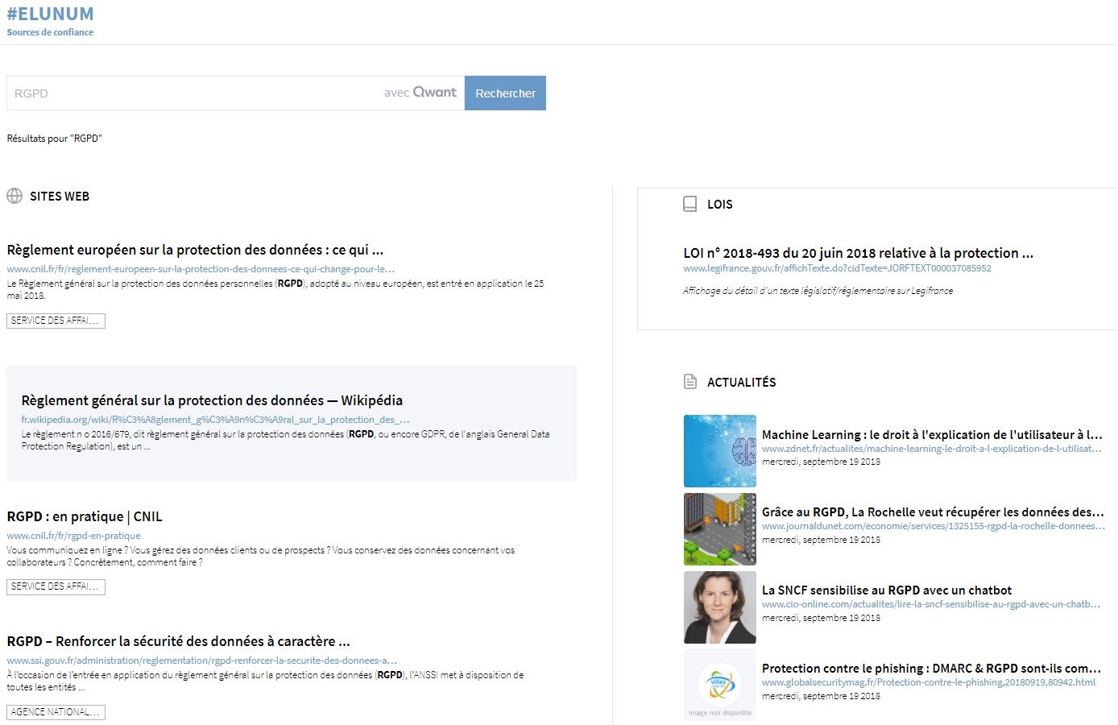Click the 'SERVICE DES AFFAI...' tag under first result
The height and width of the screenshot is (725, 1118).
click(56, 321)
